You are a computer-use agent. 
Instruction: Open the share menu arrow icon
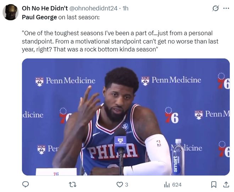(226, 185)
